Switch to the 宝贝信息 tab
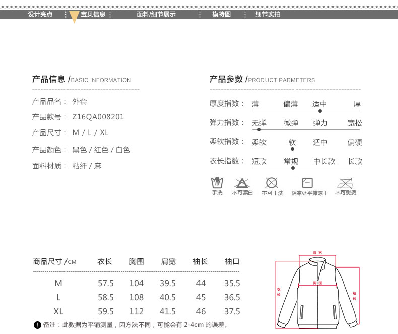 pyautogui.click(x=93, y=14)
